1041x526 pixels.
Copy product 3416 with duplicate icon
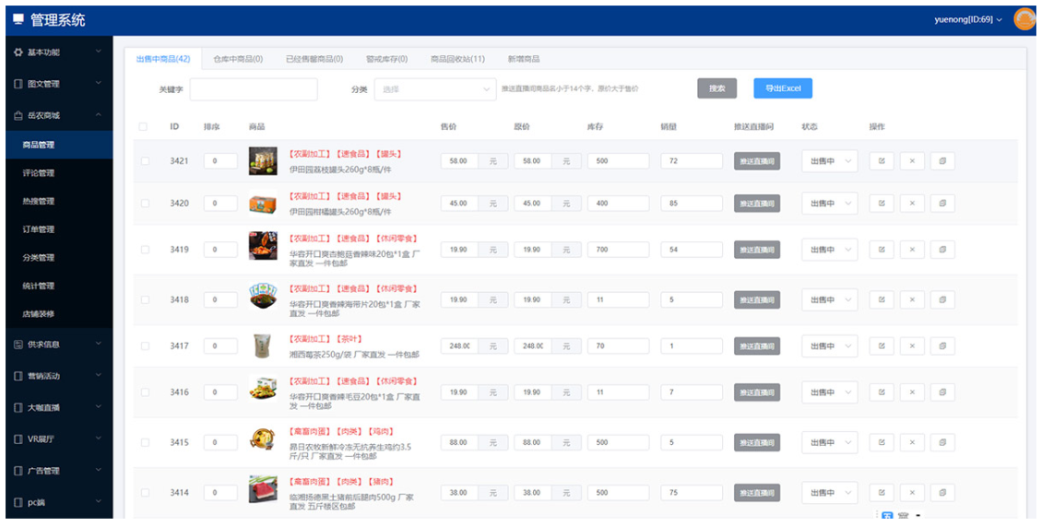(942, 392)
